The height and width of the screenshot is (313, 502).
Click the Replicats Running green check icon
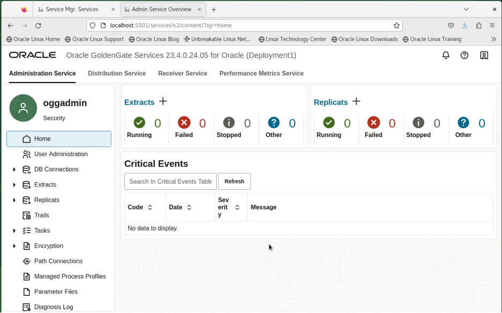[x=329, y=123]
